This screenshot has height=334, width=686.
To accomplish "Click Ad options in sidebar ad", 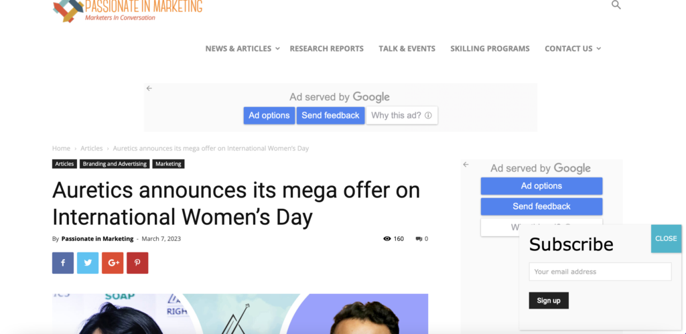I will pyautogui.click(x=541, y=186).
